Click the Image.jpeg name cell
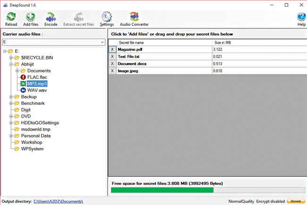This screenshot has height=205, width=307. (164, 71)
